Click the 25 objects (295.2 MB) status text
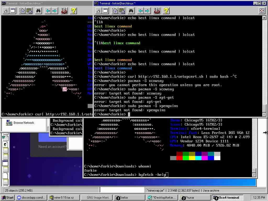This screenshot has height=201, width=268. tap(19, 191)
